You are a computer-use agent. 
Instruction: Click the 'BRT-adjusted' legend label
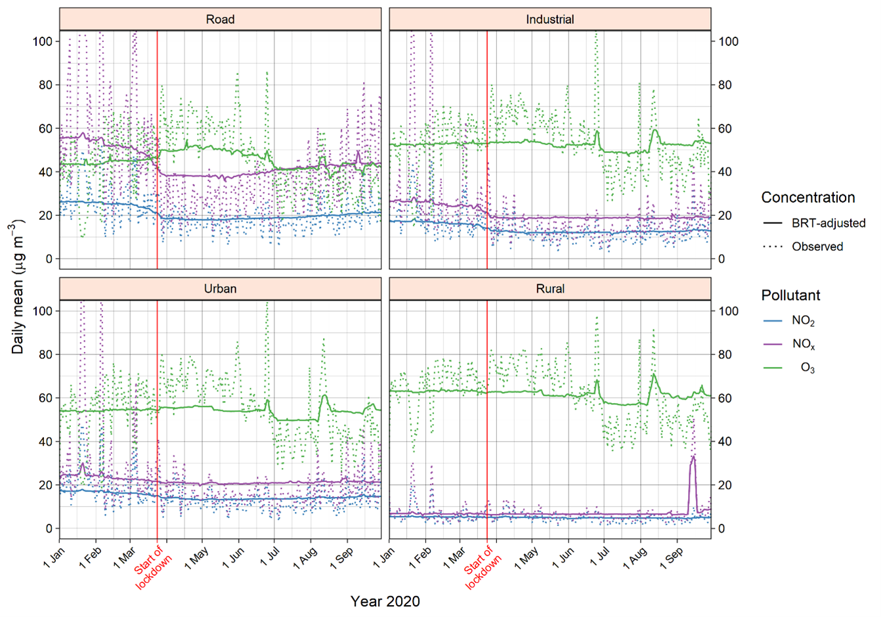coord(828,223)
